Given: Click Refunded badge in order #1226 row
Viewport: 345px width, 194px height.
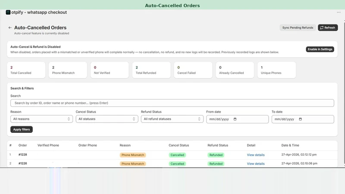Looking at the screenshot, I should (216, 164).
